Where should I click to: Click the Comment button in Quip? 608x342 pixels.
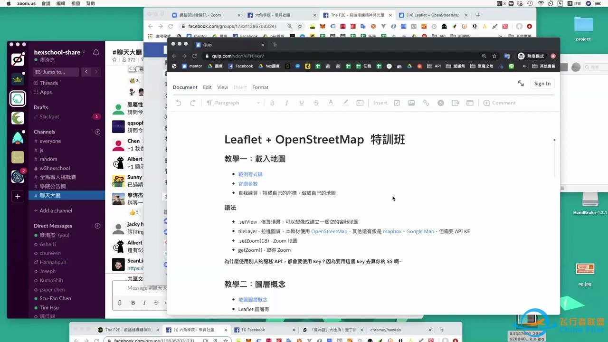[499, 103]
